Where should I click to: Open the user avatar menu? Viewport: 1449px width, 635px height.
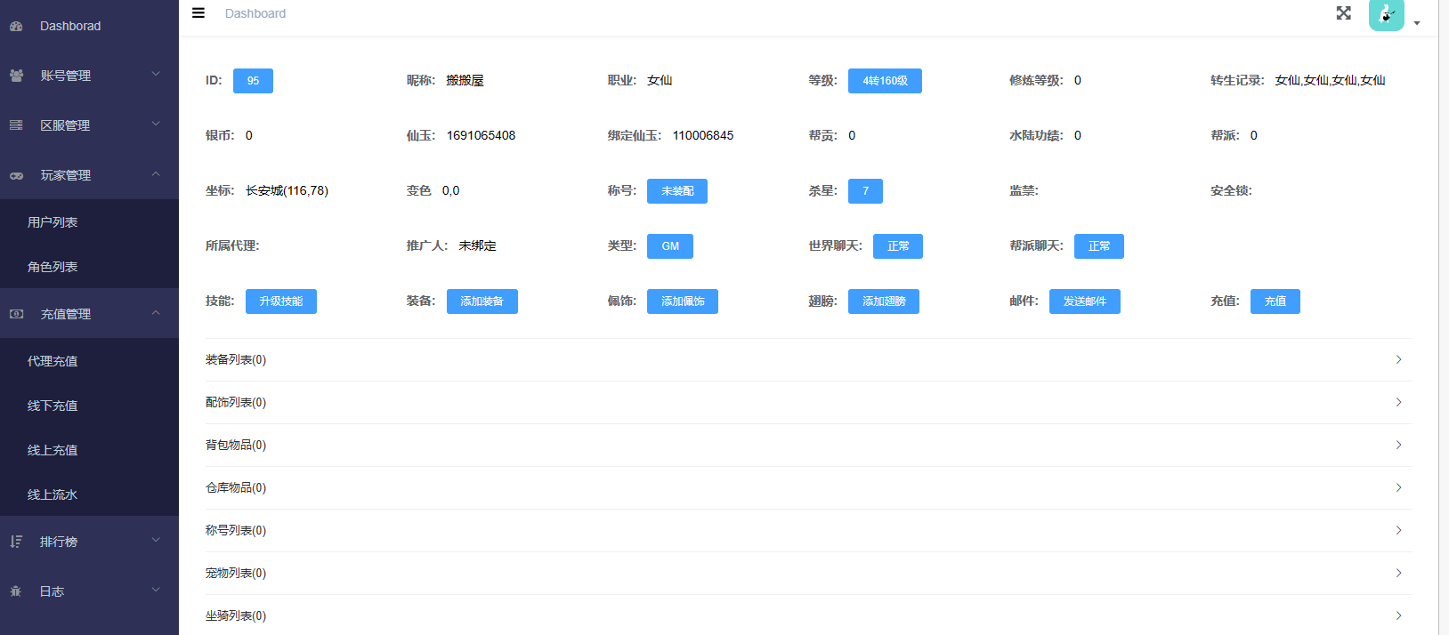click(1386, 15)
